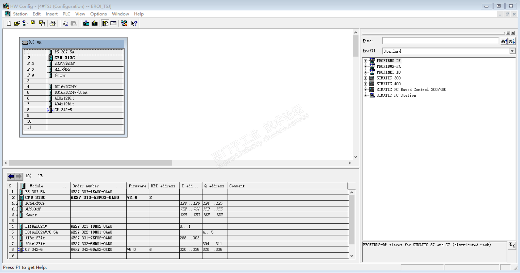Image resolution: width=520 pixels, height=273 pixels.
Task: Open the Station menu
Action: point(20,14)
